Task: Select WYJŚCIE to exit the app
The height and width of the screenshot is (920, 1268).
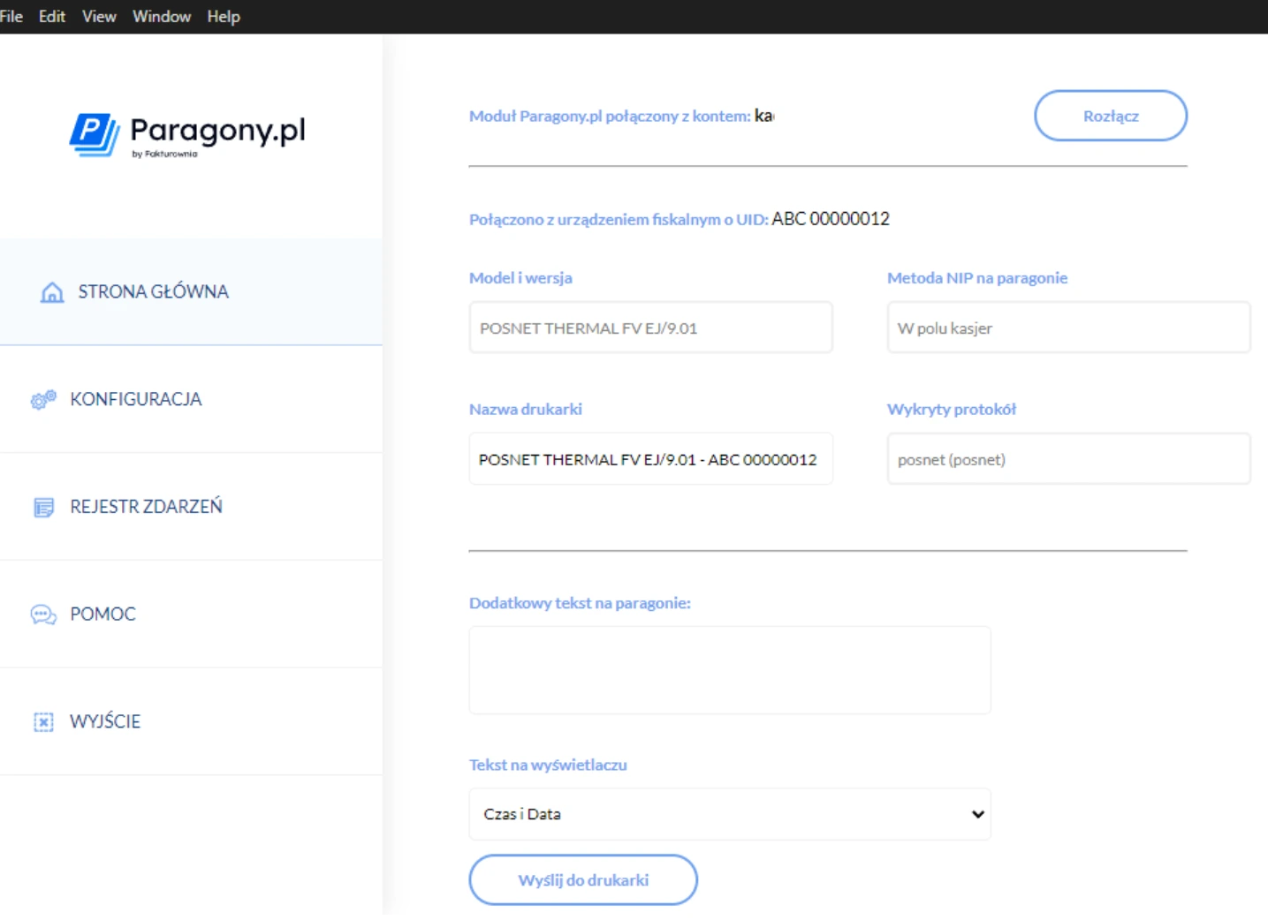Action: pyautogui.click(x=105, y=721)
